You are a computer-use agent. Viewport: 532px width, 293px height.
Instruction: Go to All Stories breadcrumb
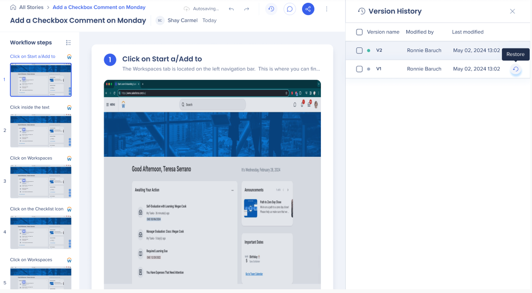click(x=31, y=8)
